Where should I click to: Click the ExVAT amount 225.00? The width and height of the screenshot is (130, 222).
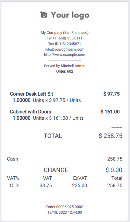point(80,185)
